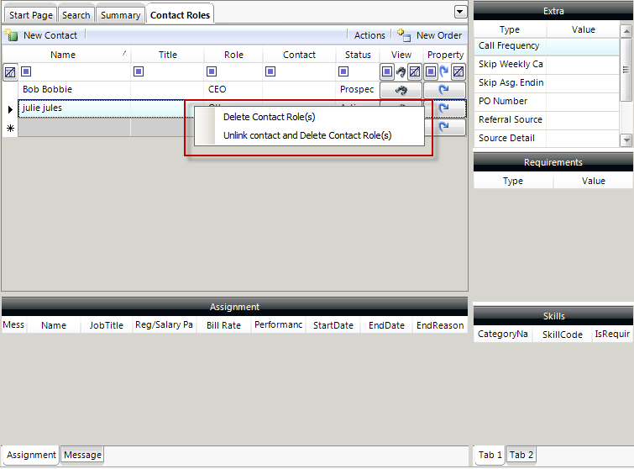This screenshot has height=469, width=634.
Task: Open the Actions menu button
Action: tap(369, 35)
